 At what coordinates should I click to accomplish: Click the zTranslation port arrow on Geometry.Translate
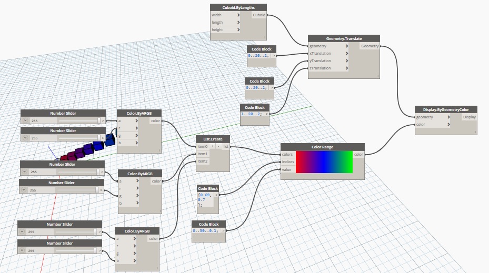(x=347, y=68)
